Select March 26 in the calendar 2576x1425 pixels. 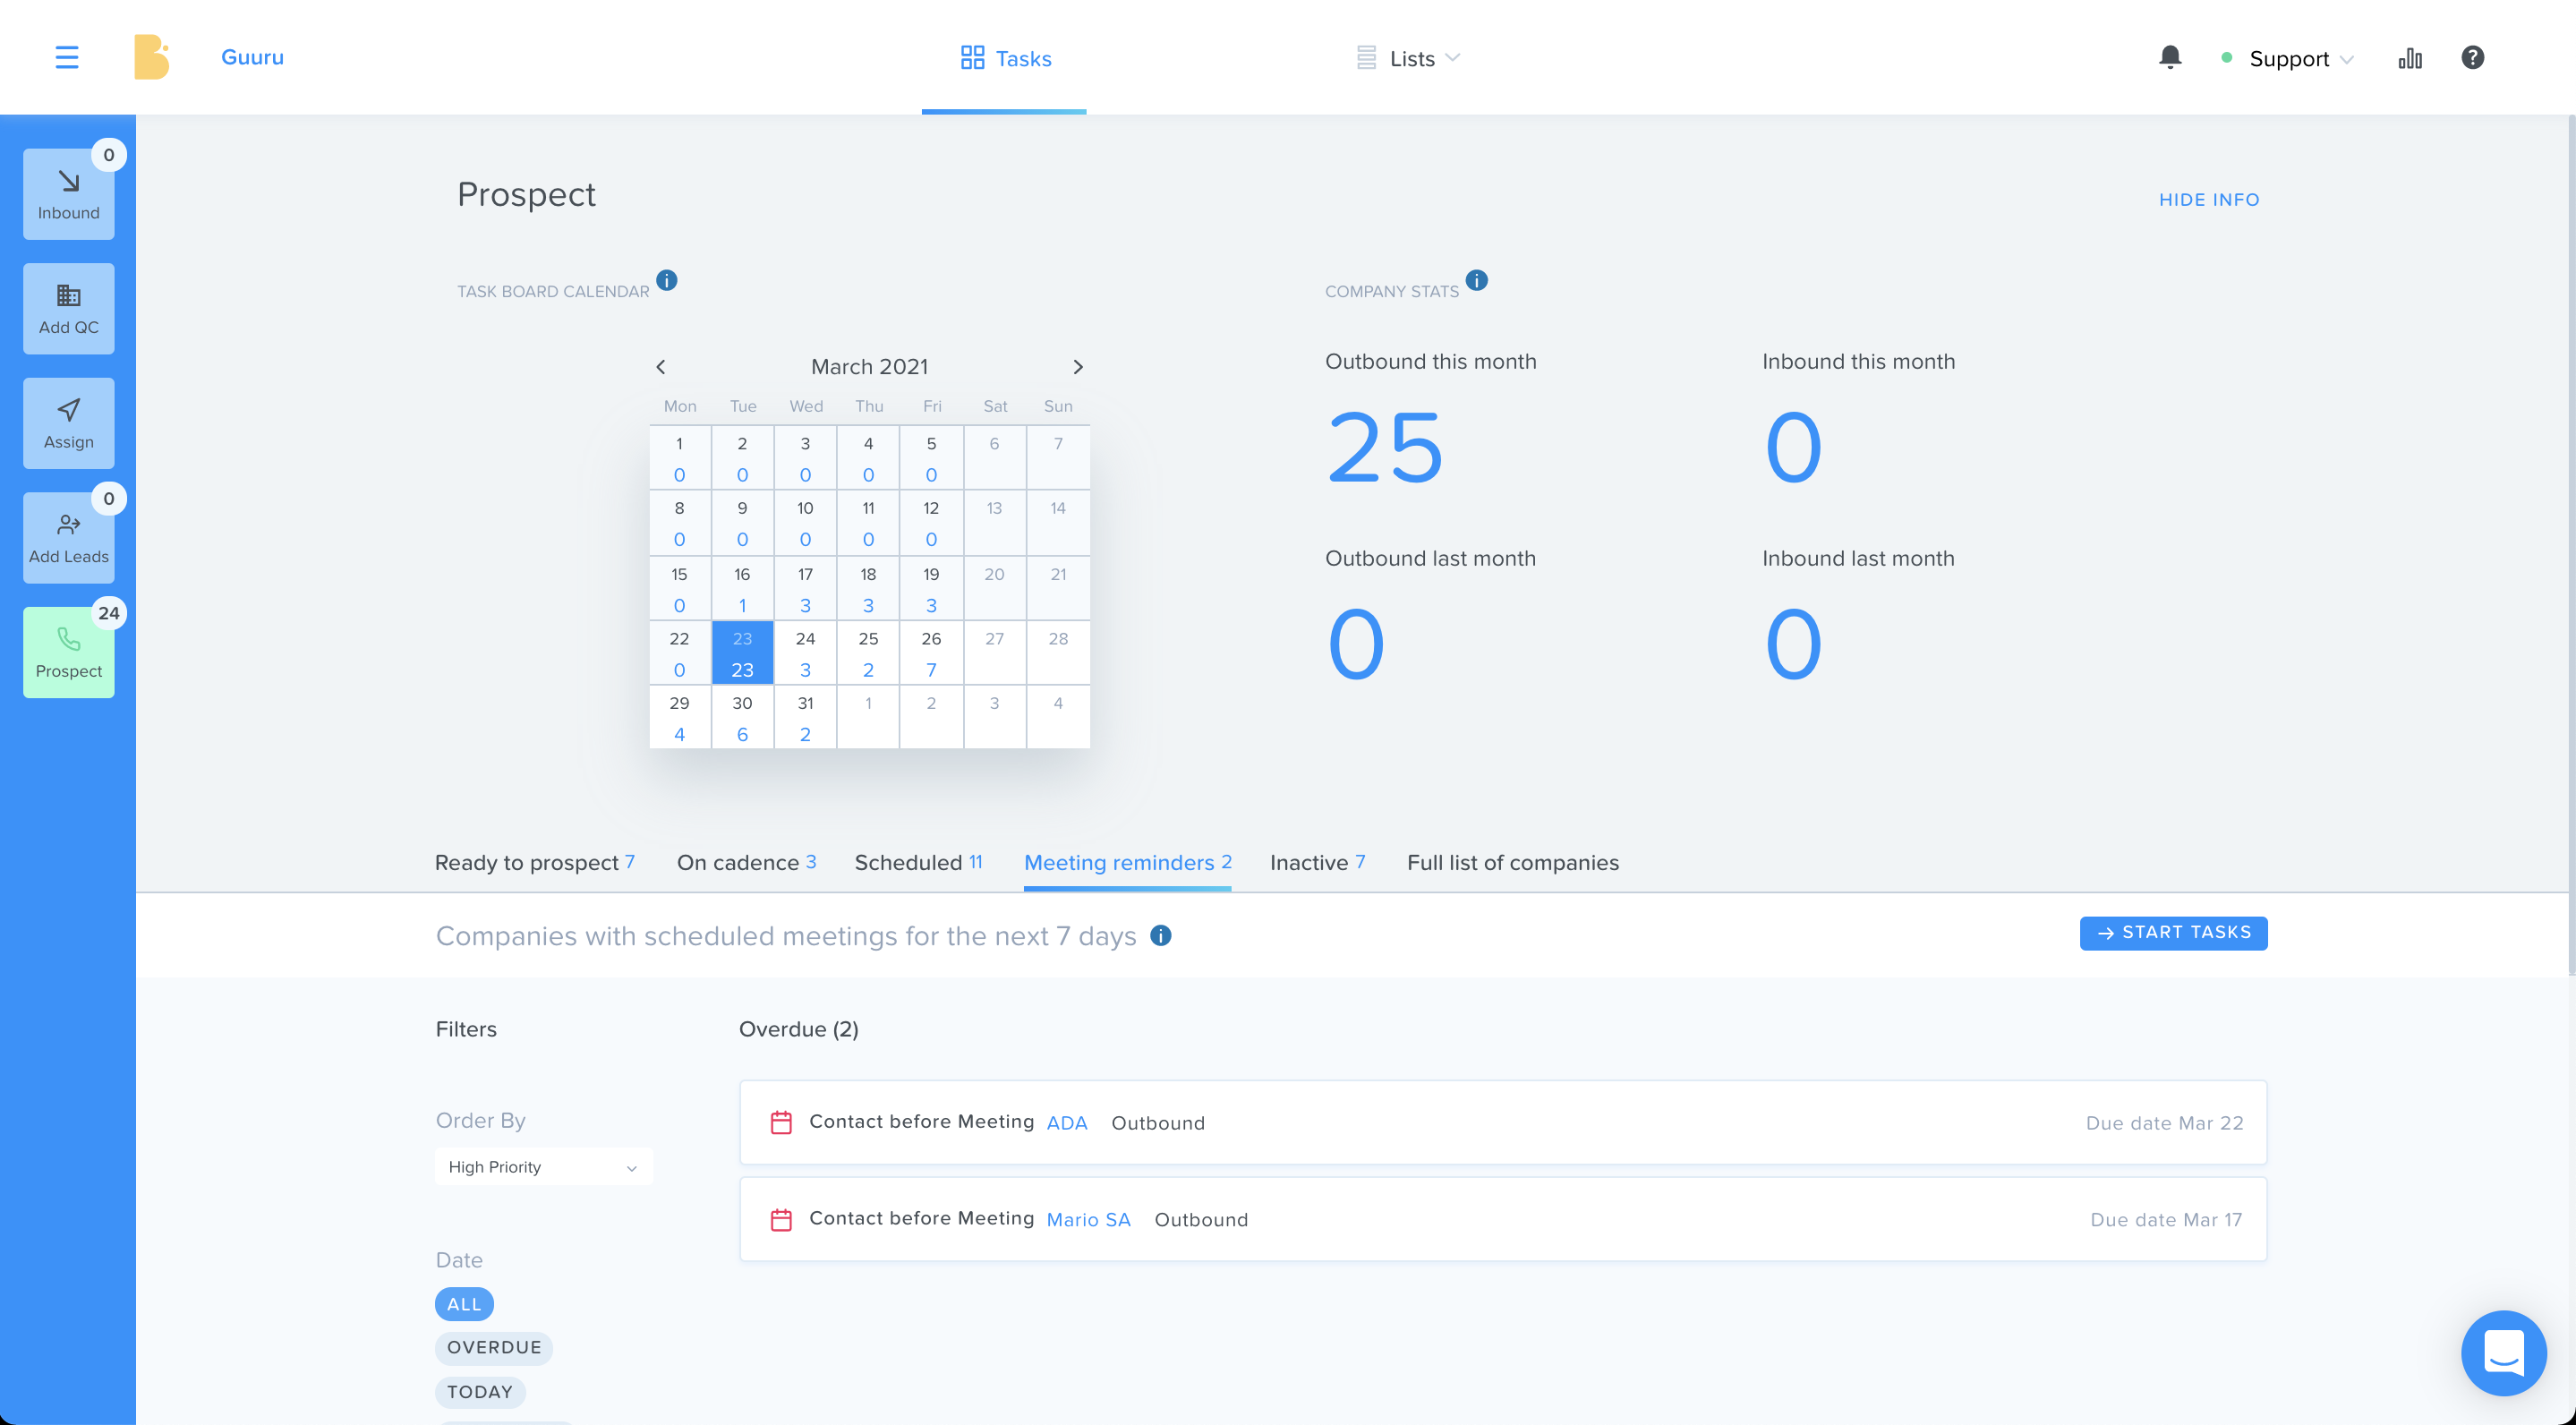tap(931, 653)
